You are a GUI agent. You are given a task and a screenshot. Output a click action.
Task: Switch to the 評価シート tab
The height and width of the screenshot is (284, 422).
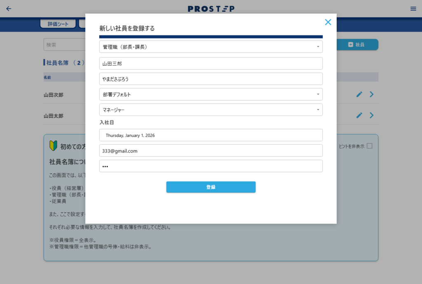point(58,24)
